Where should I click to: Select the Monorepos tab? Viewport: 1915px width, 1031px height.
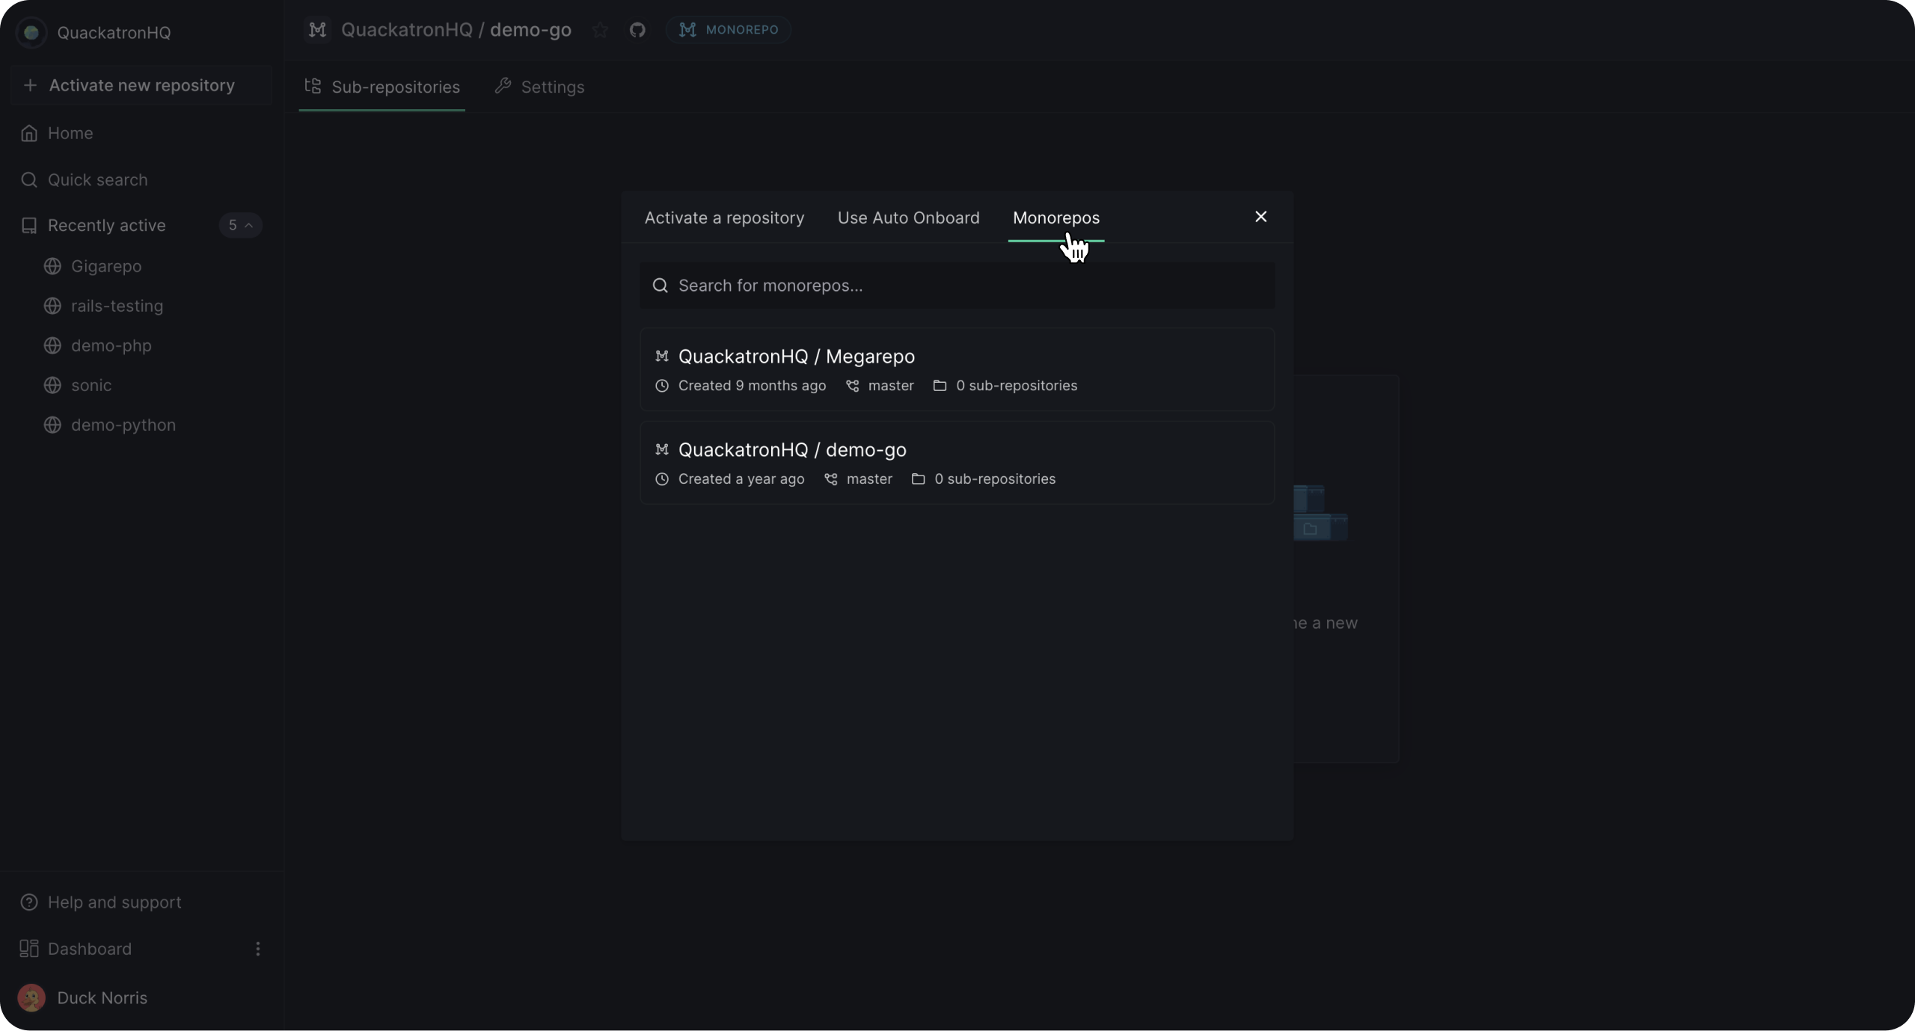pos(1055,218)
